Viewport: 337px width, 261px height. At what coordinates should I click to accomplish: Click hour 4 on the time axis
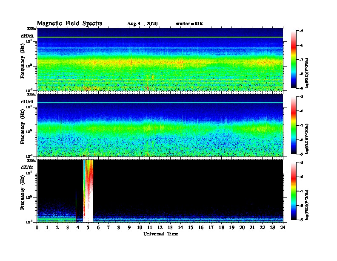(78, 227)
